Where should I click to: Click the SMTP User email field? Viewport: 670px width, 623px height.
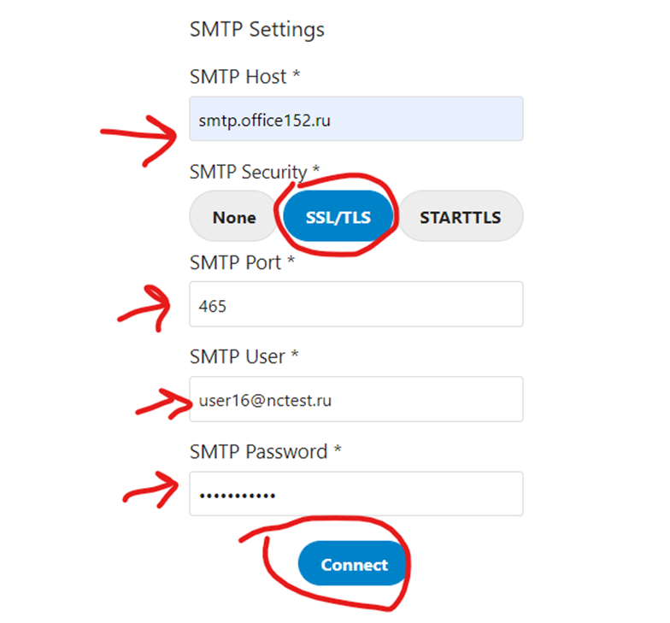coord(356,399)
